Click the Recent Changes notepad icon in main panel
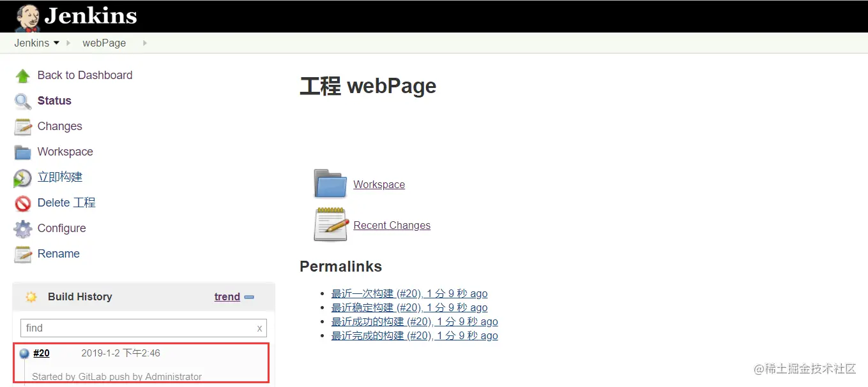The image size is (868, 387). click(x=330, y=224)
